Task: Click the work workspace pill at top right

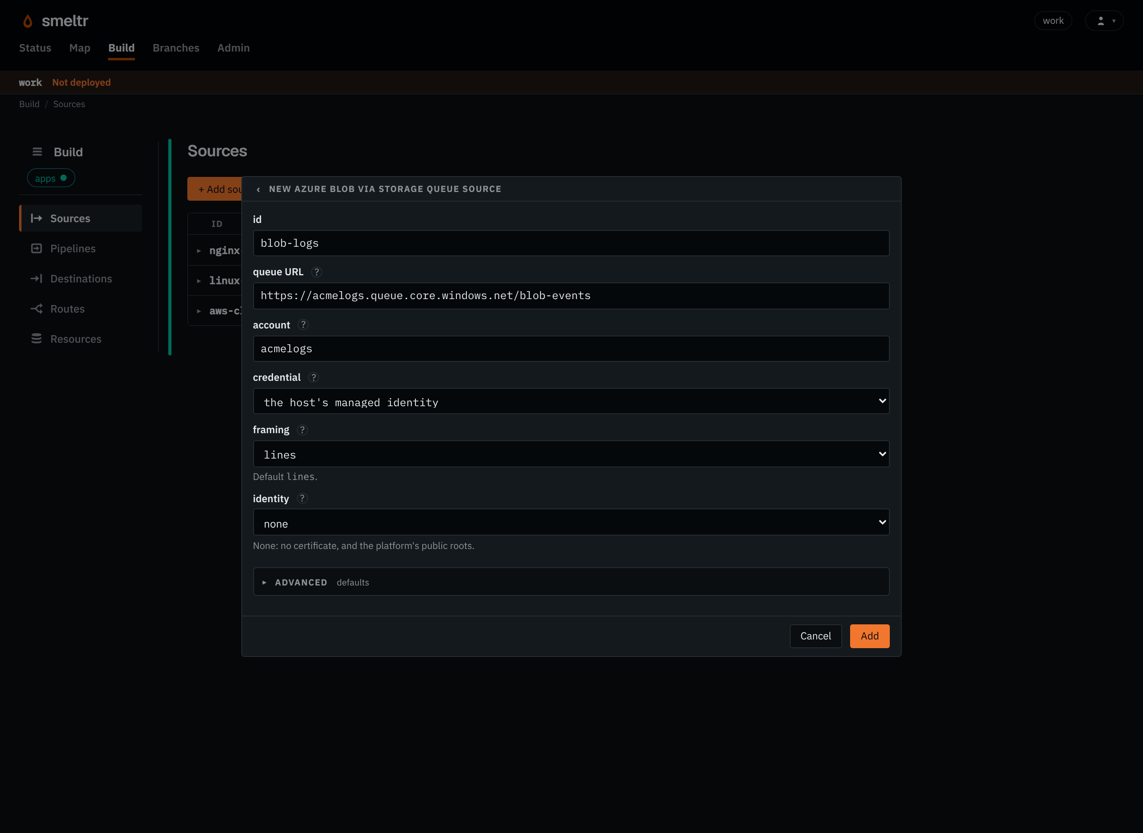Action: pyautogui.click(x=1053, y=21)
